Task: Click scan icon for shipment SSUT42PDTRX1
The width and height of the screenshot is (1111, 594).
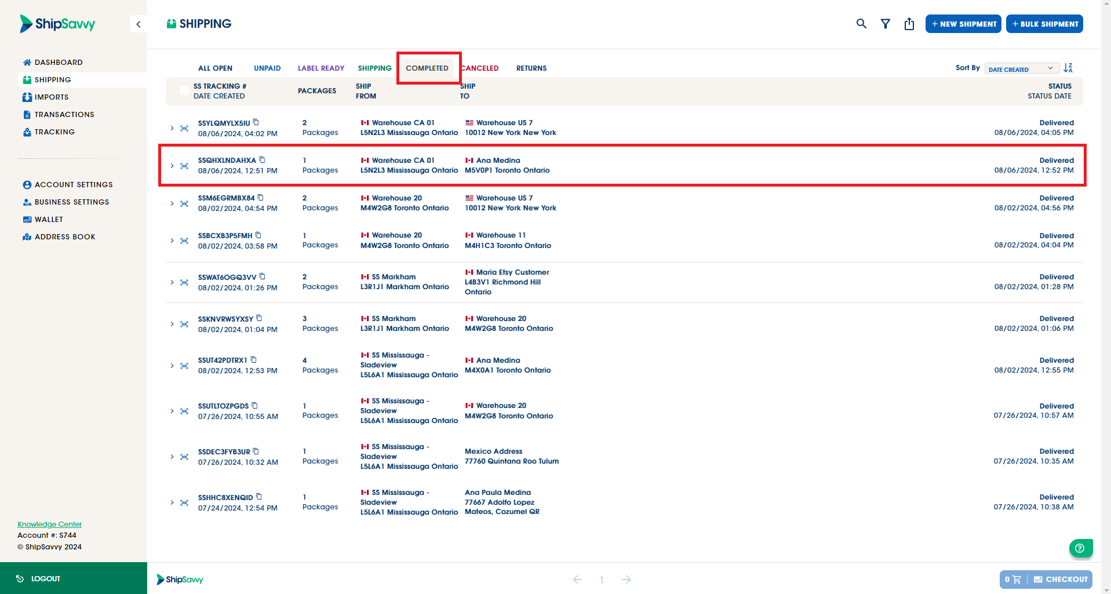Action: (x=184, y=366)
